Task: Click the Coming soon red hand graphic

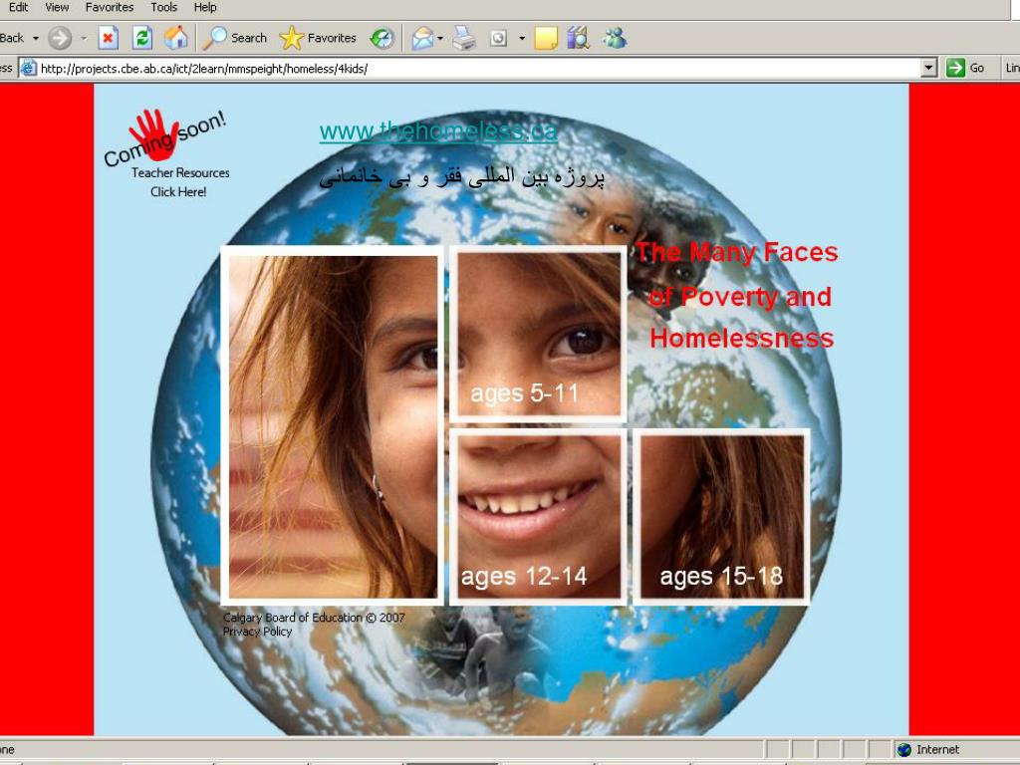Action: (163, 135)
